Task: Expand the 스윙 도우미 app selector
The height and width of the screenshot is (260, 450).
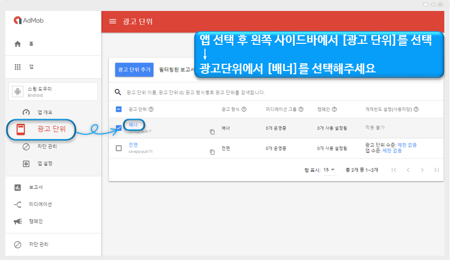Action: click(x=53, y=91)
